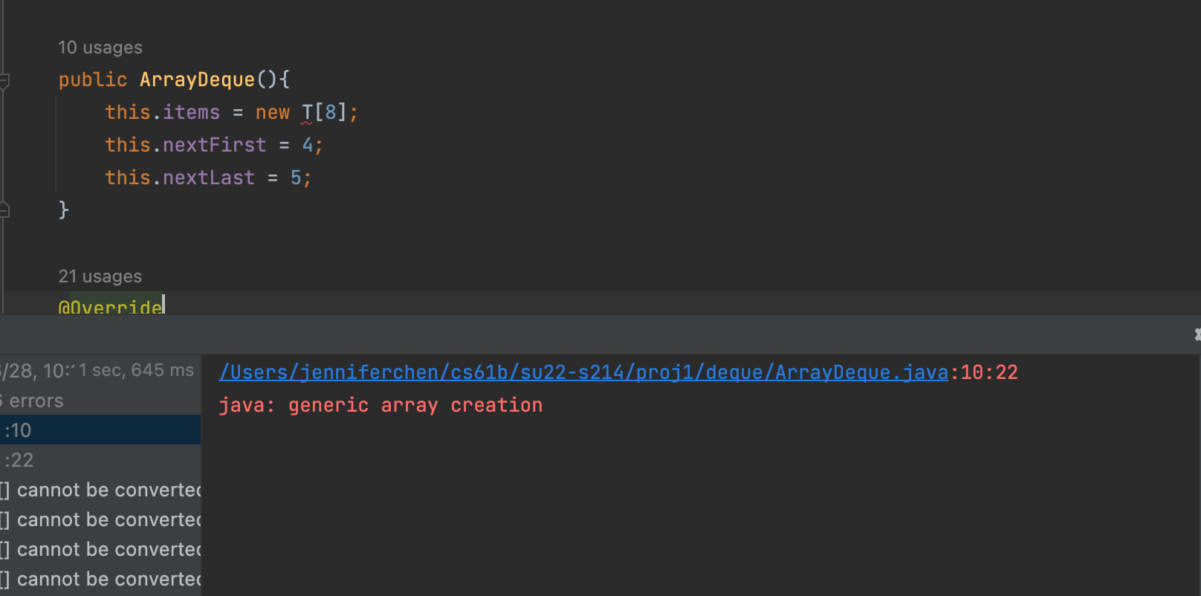Open the build panel settings gear
This screenshot has height=596, width=1201.
[1197, 334]
